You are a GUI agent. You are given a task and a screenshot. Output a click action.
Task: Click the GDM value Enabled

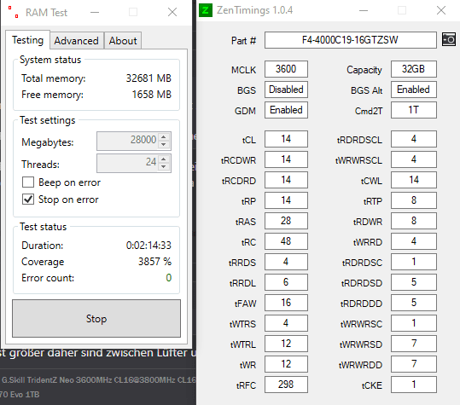click(286, 110)
